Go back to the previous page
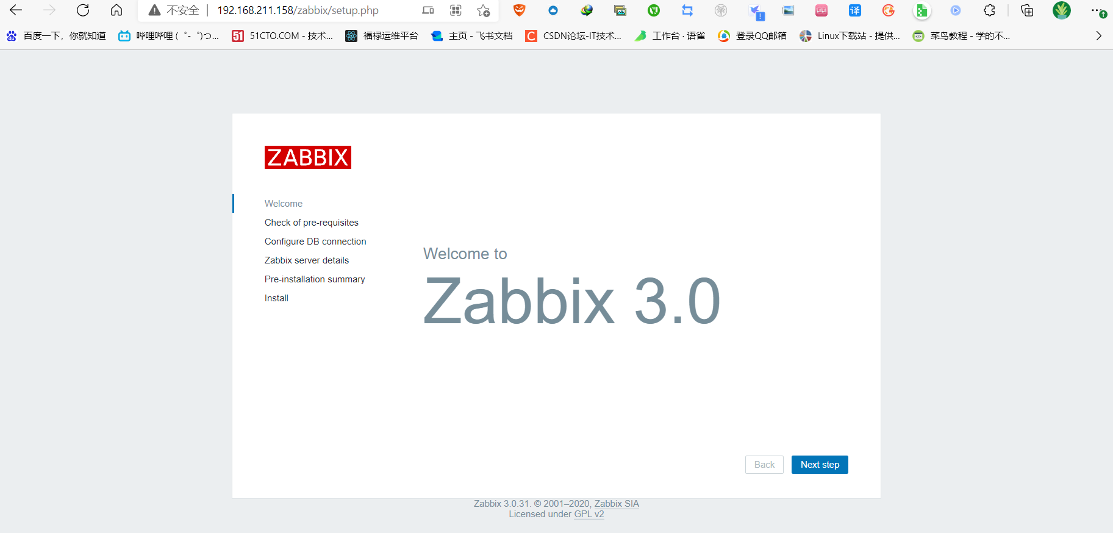Image resolution: width=1113 pixels, height=533 pixels. (16, 10)
